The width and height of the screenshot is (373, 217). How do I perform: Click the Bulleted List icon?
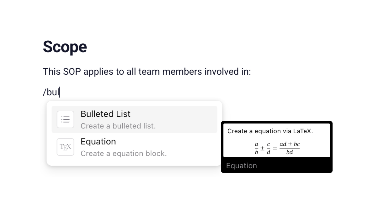click(x=65, y=119)
